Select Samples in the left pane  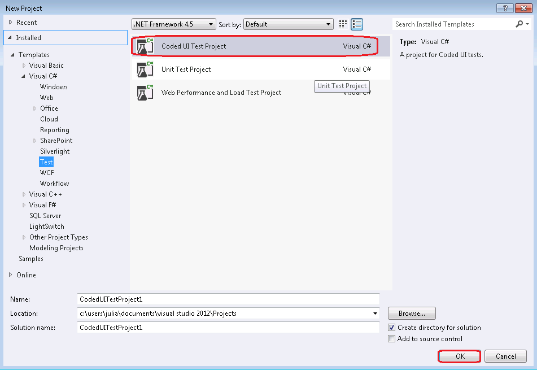(31, 259)
